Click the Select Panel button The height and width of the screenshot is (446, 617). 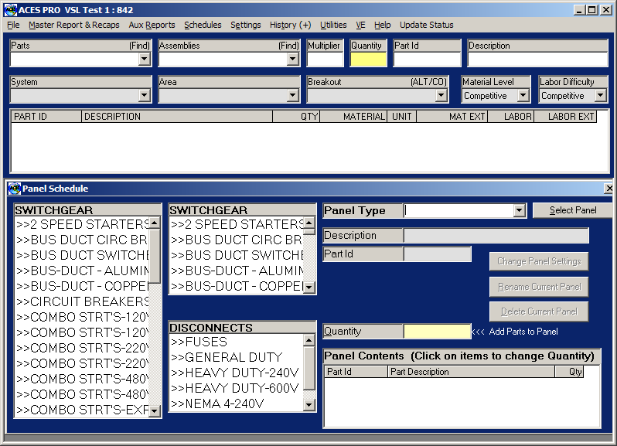(x=573, y=210)
